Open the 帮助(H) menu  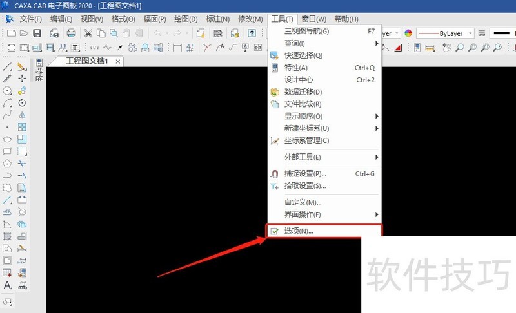click(x=346, y=19)
